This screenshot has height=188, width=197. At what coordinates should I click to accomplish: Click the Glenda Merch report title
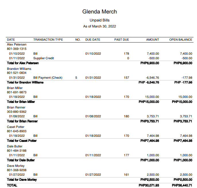coord(100,12)
